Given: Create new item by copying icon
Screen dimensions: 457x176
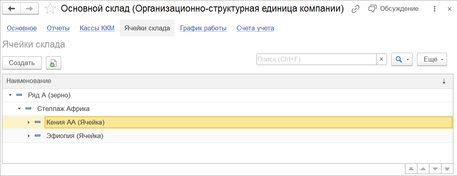Looking at the screenshot, I should coord(54,63).
